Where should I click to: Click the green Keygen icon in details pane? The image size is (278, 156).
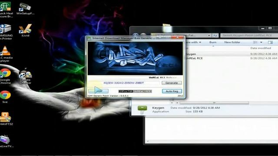142,109
